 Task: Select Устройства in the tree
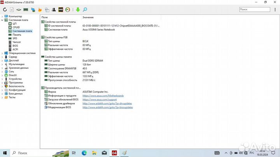click(x=15, y=79)
